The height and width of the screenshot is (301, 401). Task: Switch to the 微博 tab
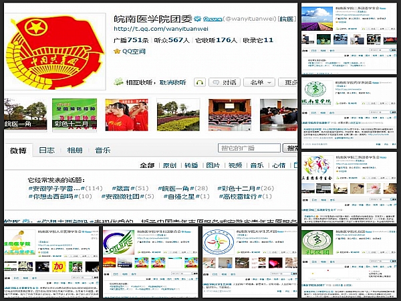point(18,150)
